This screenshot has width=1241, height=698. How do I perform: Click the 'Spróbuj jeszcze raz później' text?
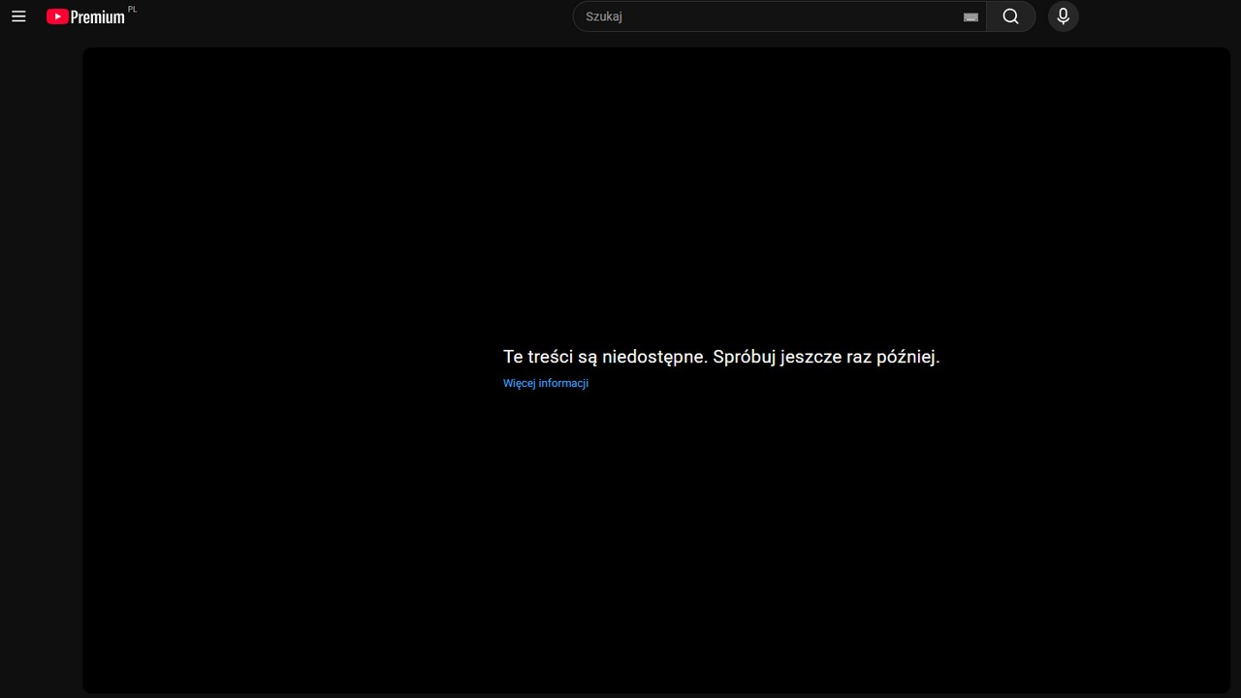point(826,357)
